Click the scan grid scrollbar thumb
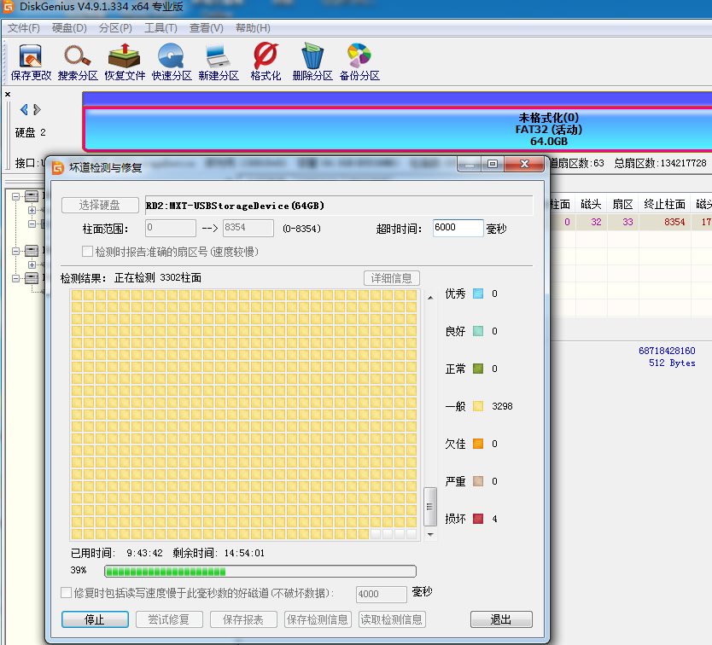Image resolution: width=712 pixels, height=645 pixels. pyautogui.click(x=430, y=506)
